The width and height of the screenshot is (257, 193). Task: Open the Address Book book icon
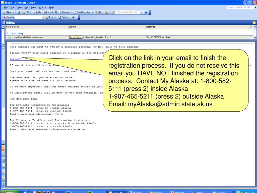pos(112,12)
